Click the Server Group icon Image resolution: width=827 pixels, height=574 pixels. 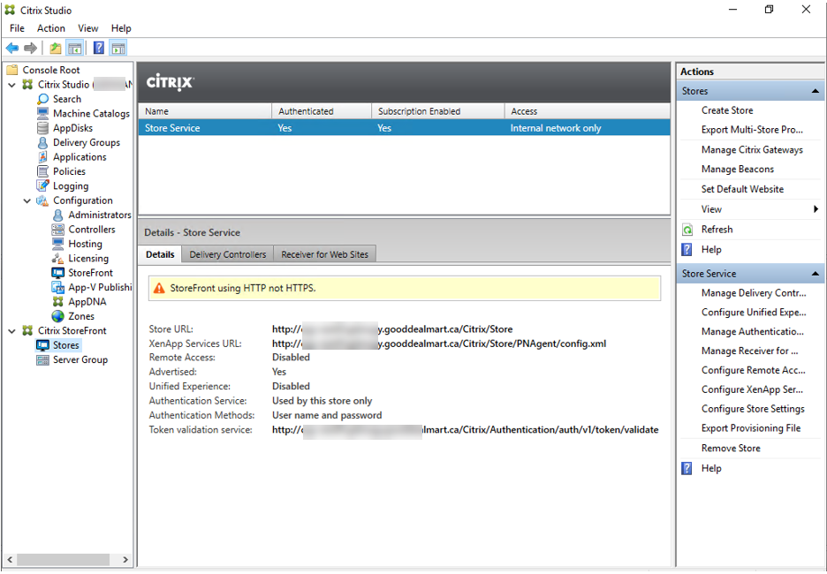tap(43, 360)
